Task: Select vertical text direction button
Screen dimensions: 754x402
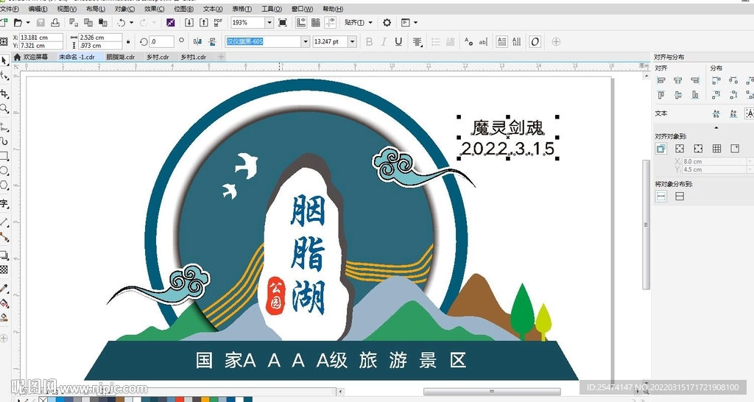Action: tap(517, 42)
